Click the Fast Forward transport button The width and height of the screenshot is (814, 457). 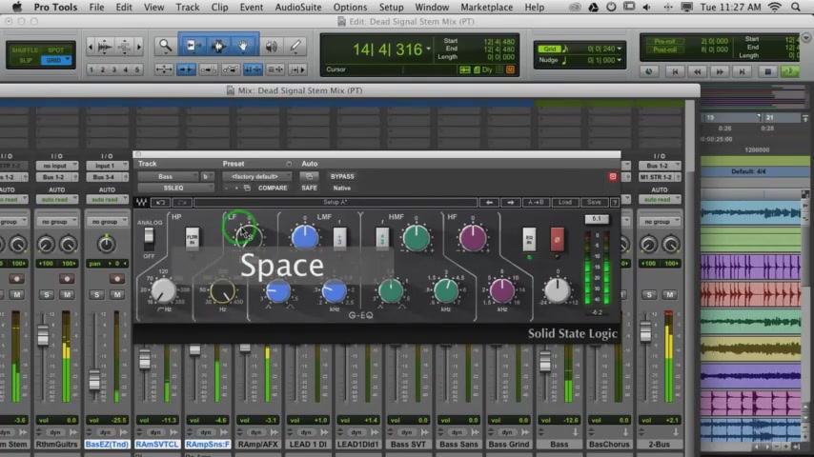720,71
